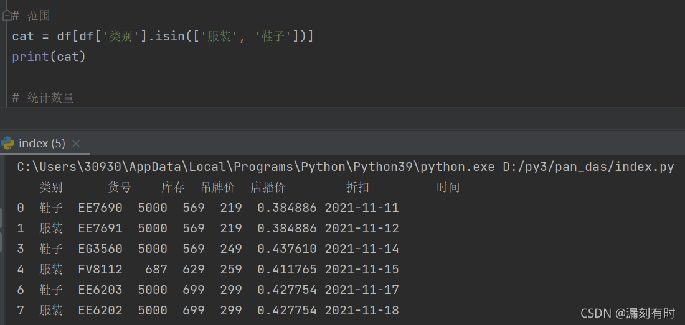The width and height of the screenshot is (685, 325).
Task: Select the 'index (5)' run tab
Action: pos(42,144)
